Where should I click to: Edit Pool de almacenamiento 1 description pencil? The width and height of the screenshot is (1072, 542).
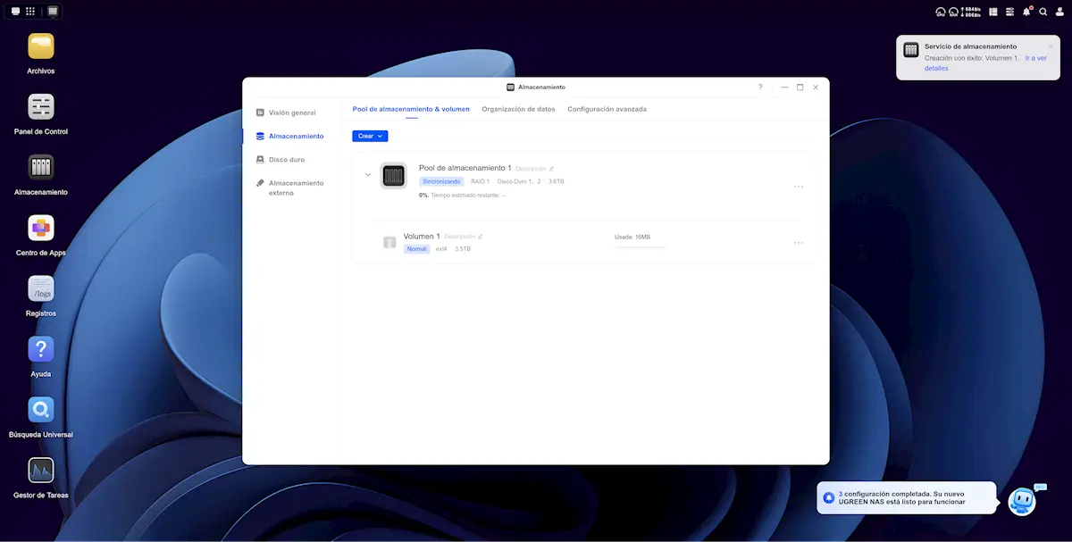click(x=551, y=169)
